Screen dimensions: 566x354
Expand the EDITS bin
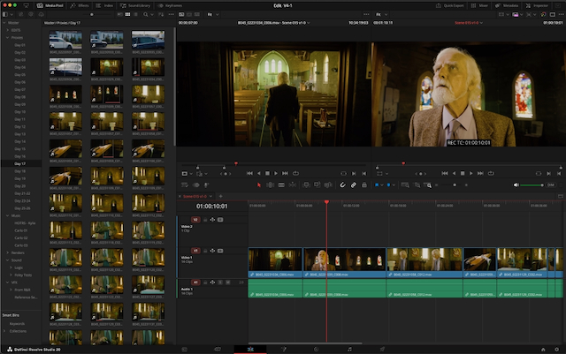[x=8, y=30]
